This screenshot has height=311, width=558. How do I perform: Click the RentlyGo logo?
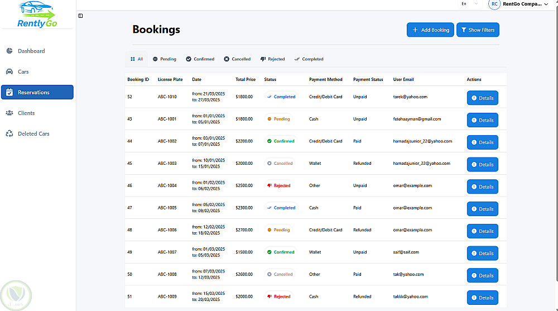(37, 15)
